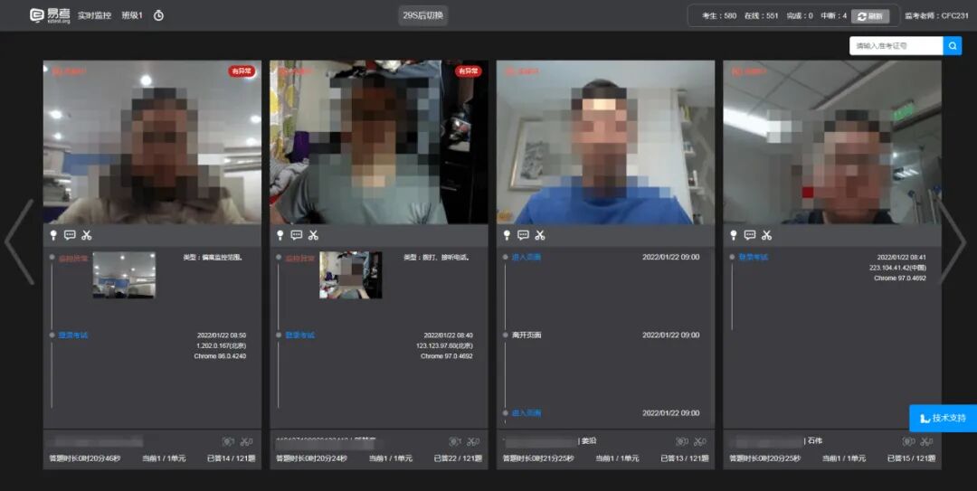Click the scissors counter icon beside 石伟
Viewport: 977px width, 491px height.
coord(927,442)
